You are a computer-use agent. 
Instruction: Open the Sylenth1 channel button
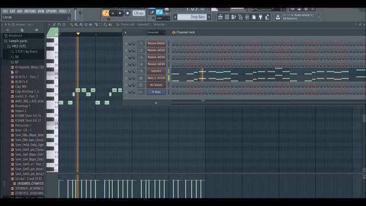click(156, 71)
